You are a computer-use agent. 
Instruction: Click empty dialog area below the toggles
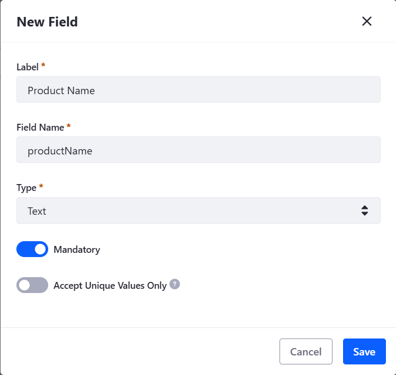tap(198, 312)
